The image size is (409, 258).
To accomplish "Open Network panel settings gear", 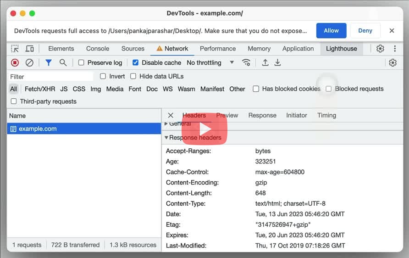I will click(x=392, y=63).
